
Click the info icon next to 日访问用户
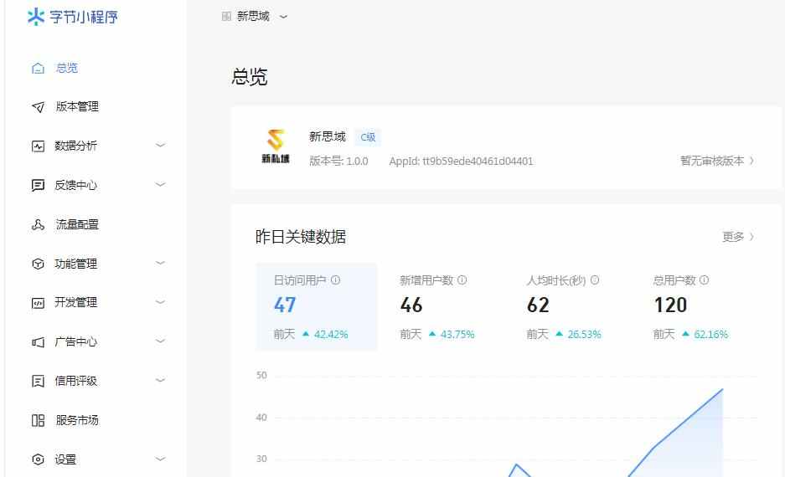point(335,280)
